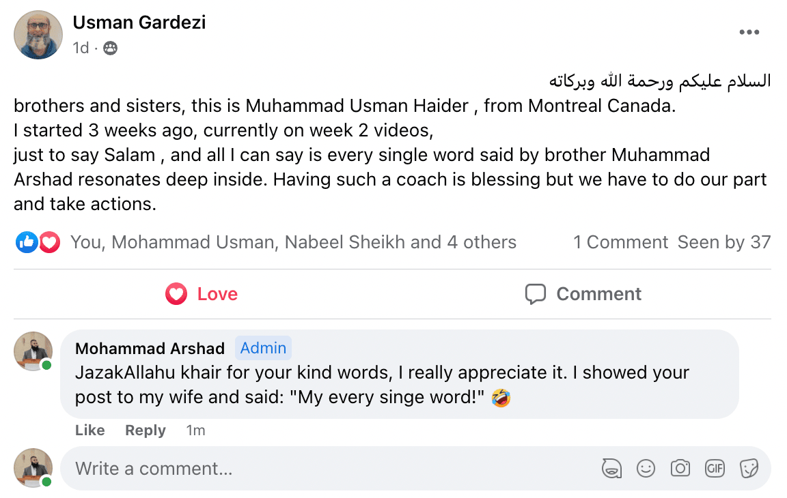Click the red heart reaction icon
This screenshot has width=787, height=498.
click(x=49, y=241)
